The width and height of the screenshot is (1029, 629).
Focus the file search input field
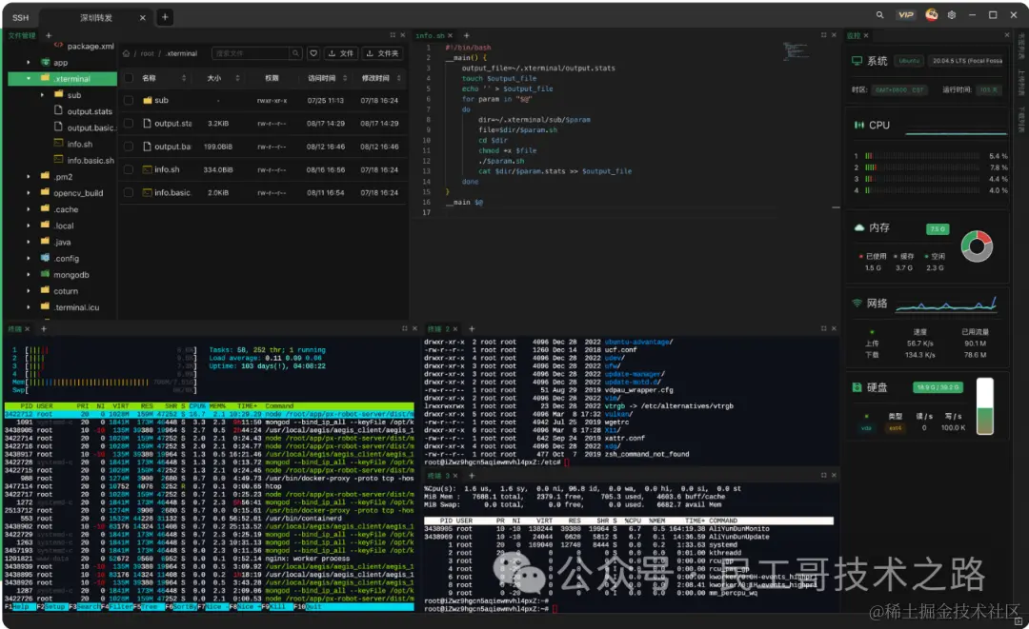coord(250,53)
